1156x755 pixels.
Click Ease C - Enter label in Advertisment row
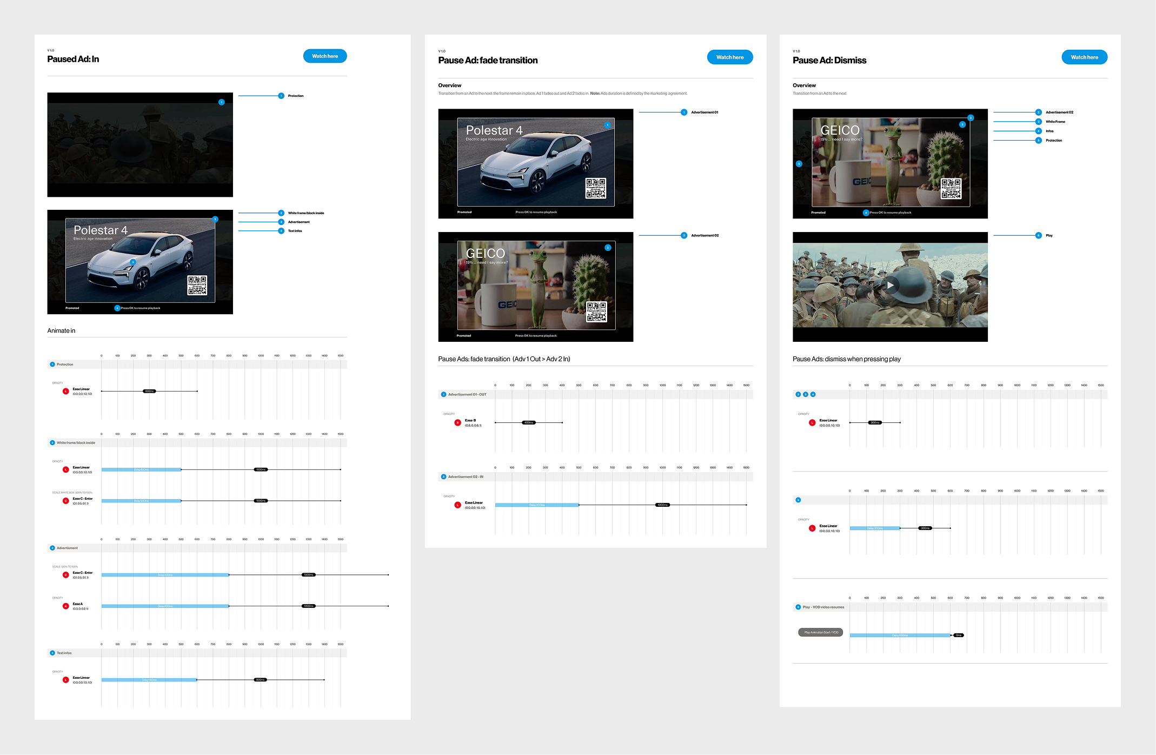point(83,573)
